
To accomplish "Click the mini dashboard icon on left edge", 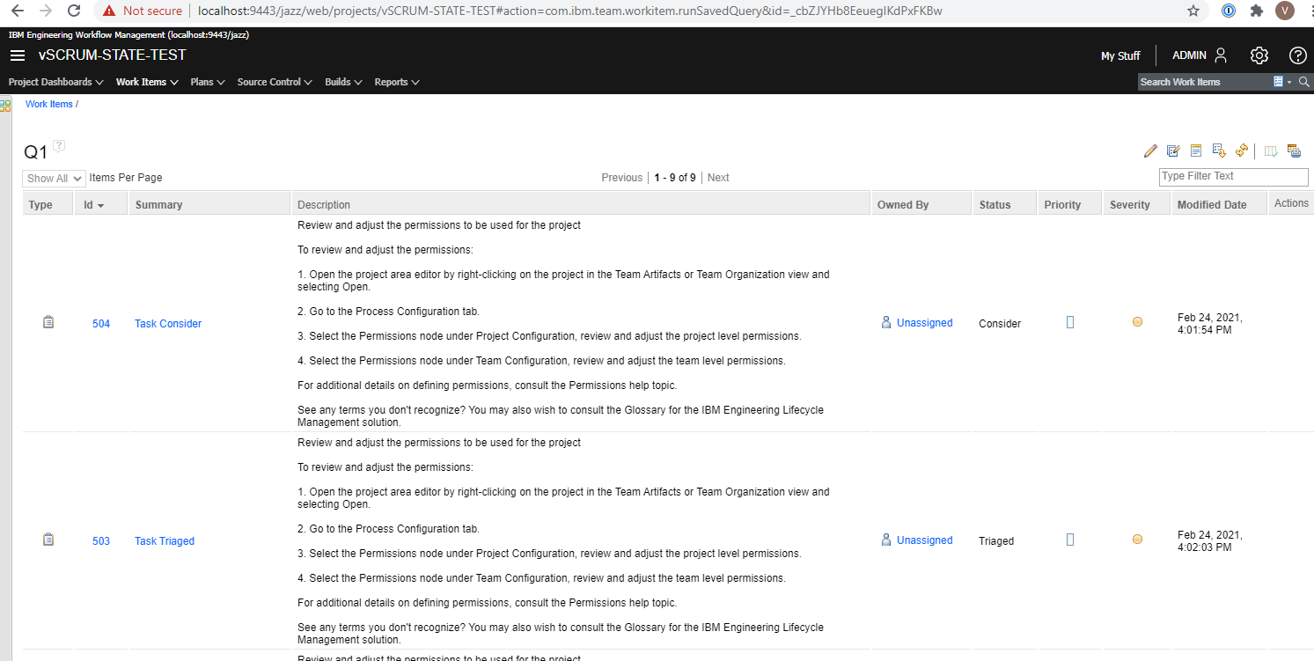I will coord(5,106).
